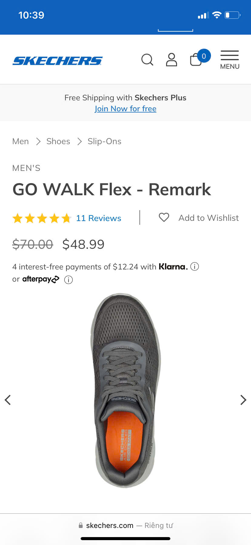
Task: Tap the heart wishlist icon
Action: [164, 217]
